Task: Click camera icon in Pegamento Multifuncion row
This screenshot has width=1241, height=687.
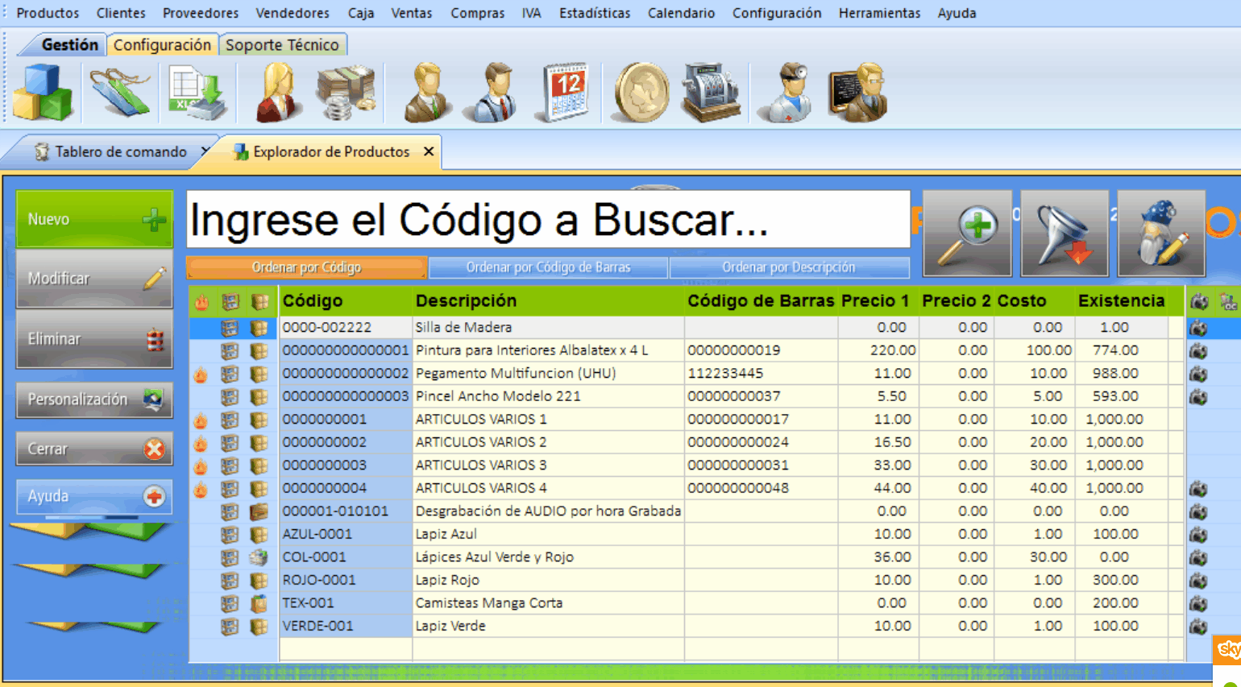Action: point(1198,374)
